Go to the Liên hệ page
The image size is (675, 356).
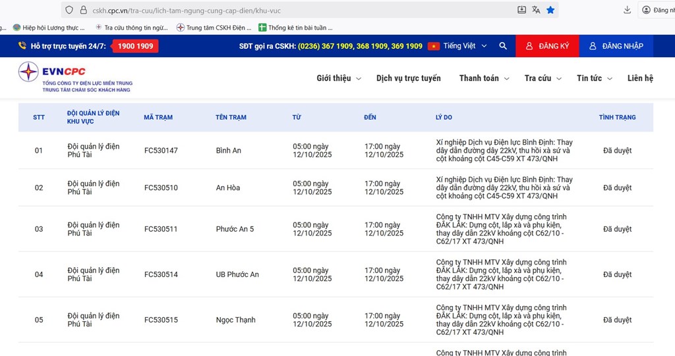tap(639, 78)
